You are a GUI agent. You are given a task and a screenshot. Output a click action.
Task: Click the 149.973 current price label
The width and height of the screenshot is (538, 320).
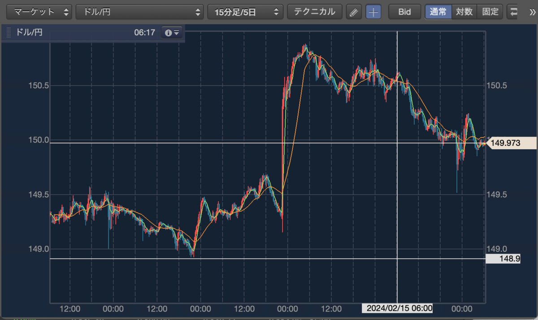512,143
